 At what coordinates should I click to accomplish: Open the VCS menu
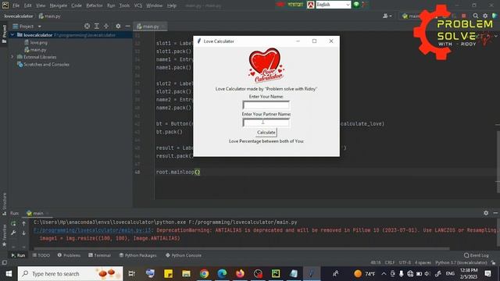pyautogui.click(x=138, y=5)
